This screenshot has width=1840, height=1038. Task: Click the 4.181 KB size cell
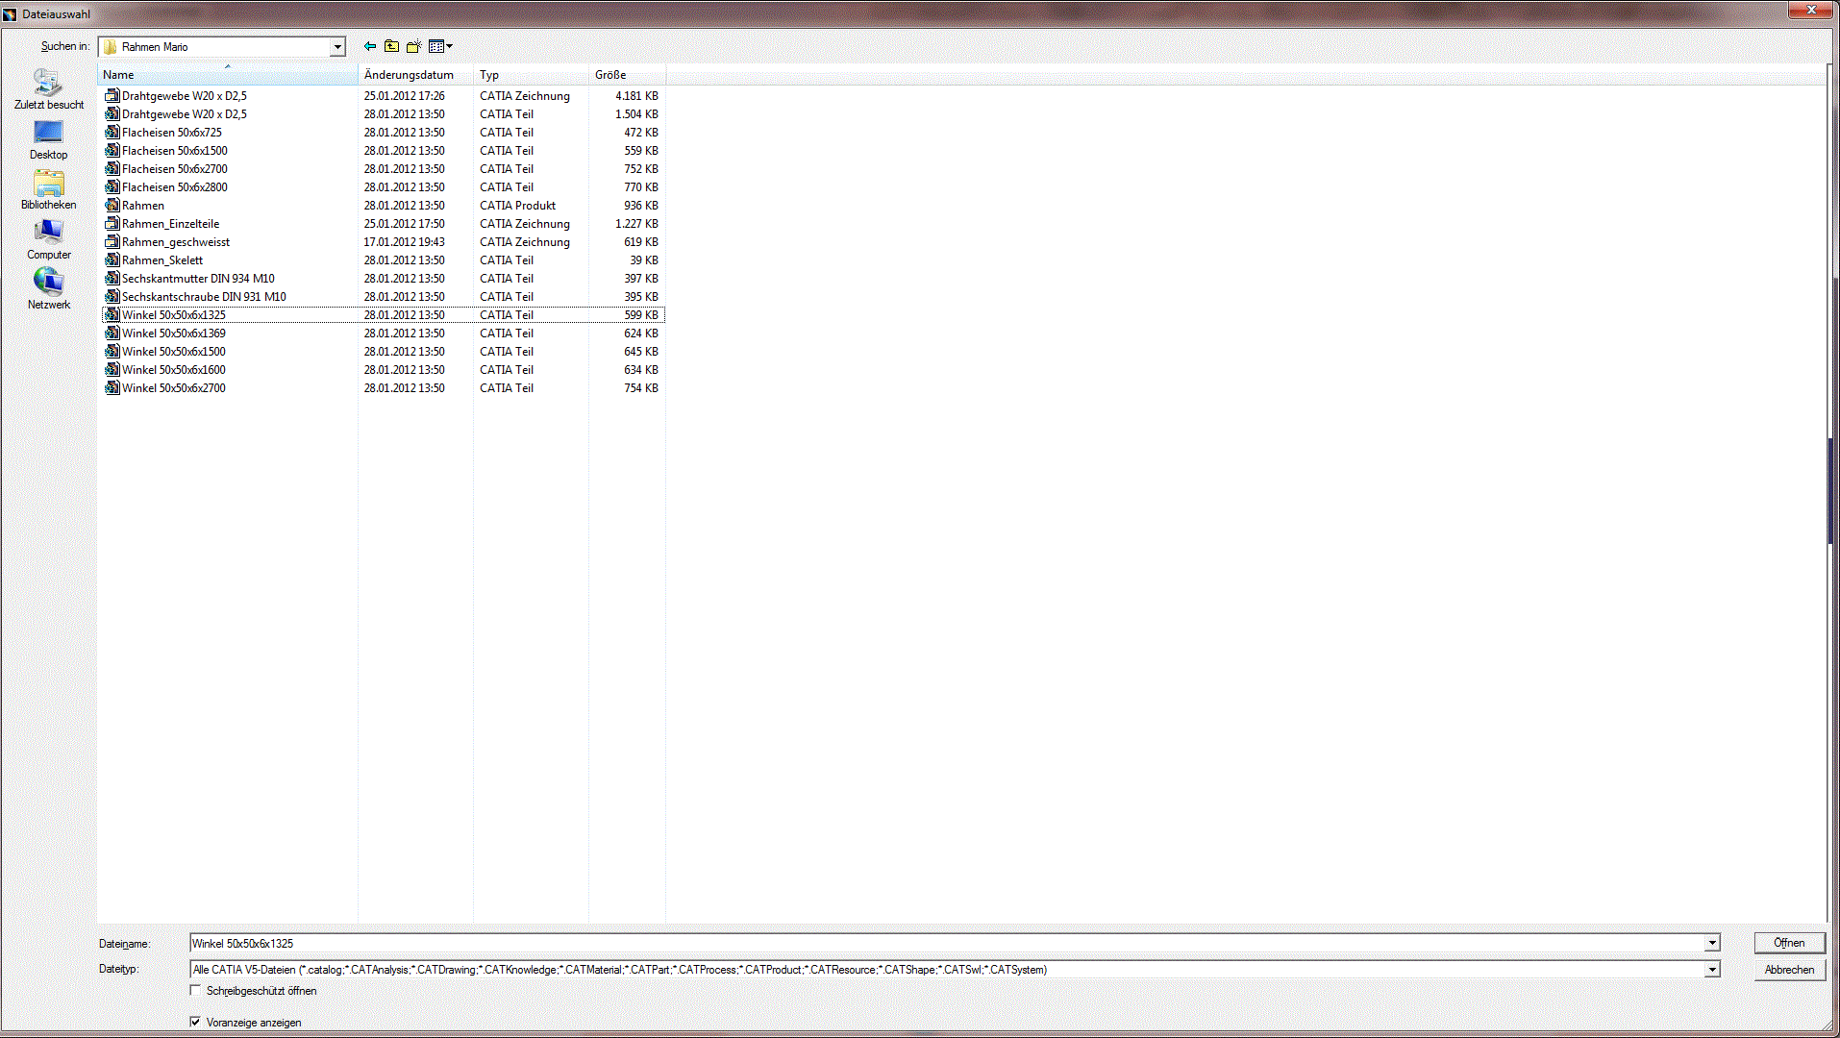pyautogui.click(x=636, y=95)
